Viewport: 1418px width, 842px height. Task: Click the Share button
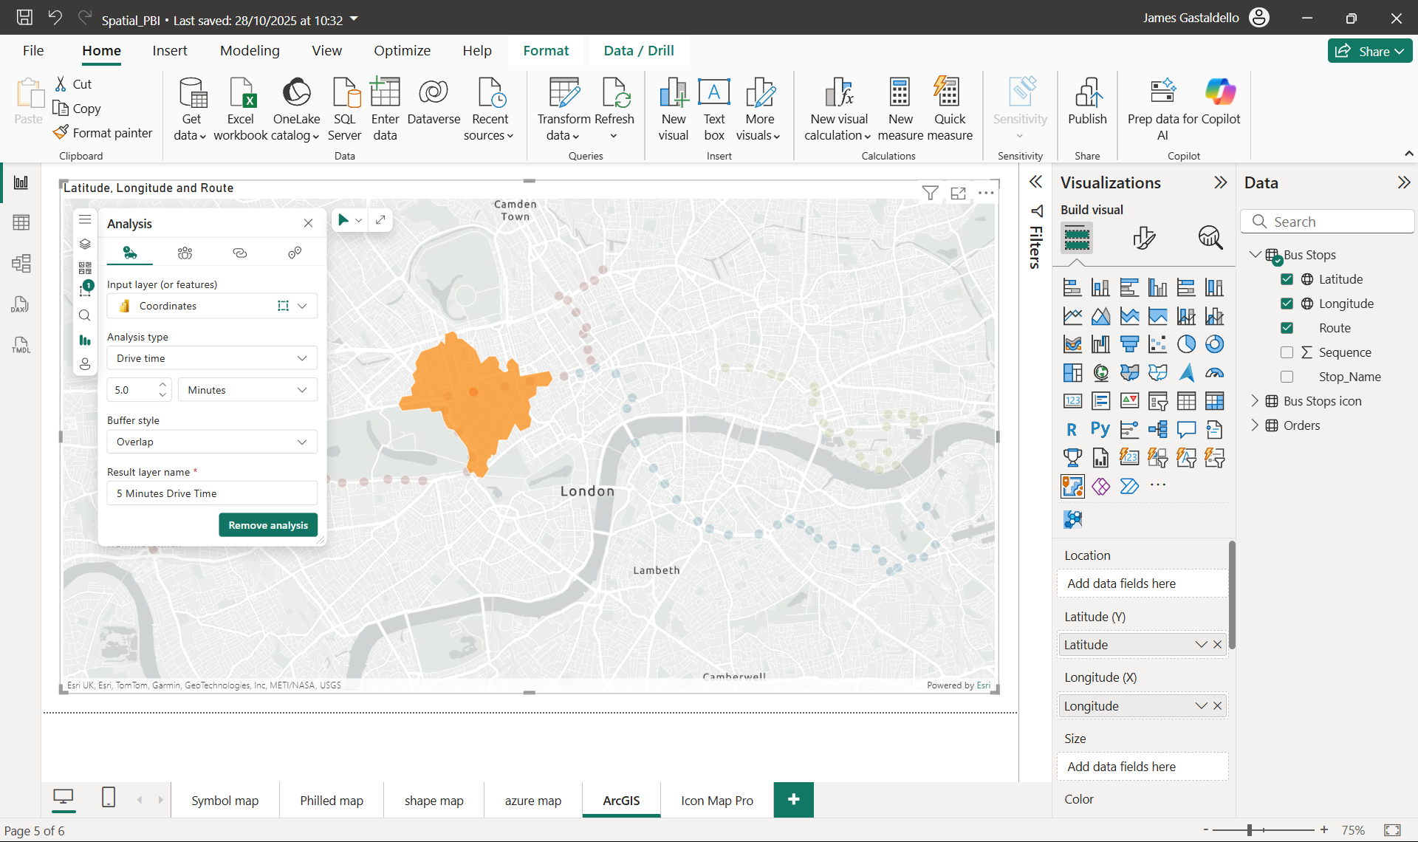click(1370, 51)
